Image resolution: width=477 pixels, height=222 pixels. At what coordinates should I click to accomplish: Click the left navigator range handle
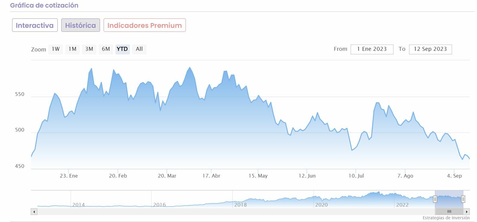pyautogui.click(x=435, y=199)
